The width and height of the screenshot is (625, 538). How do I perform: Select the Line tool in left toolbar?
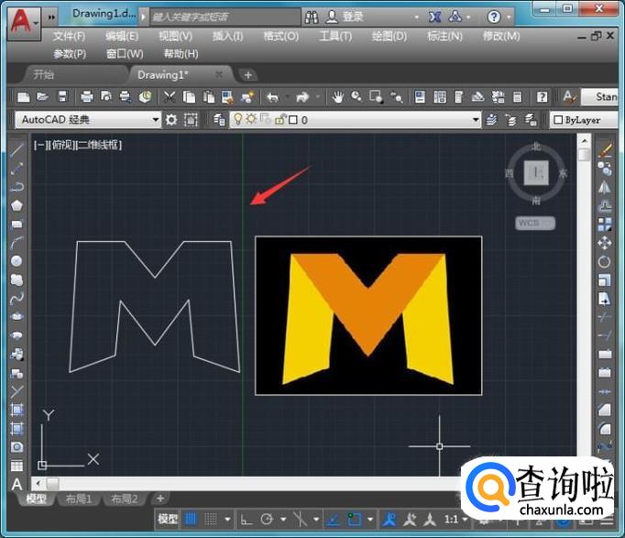pyautogui.click(x=16, y=150)
